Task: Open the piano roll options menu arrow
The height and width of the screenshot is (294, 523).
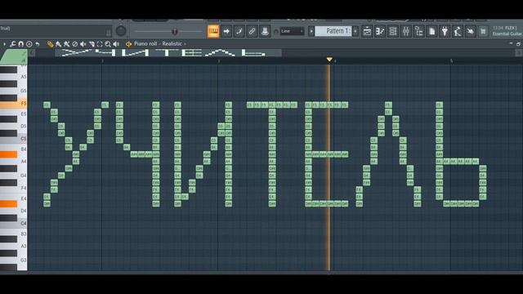Action: [4, 44]
